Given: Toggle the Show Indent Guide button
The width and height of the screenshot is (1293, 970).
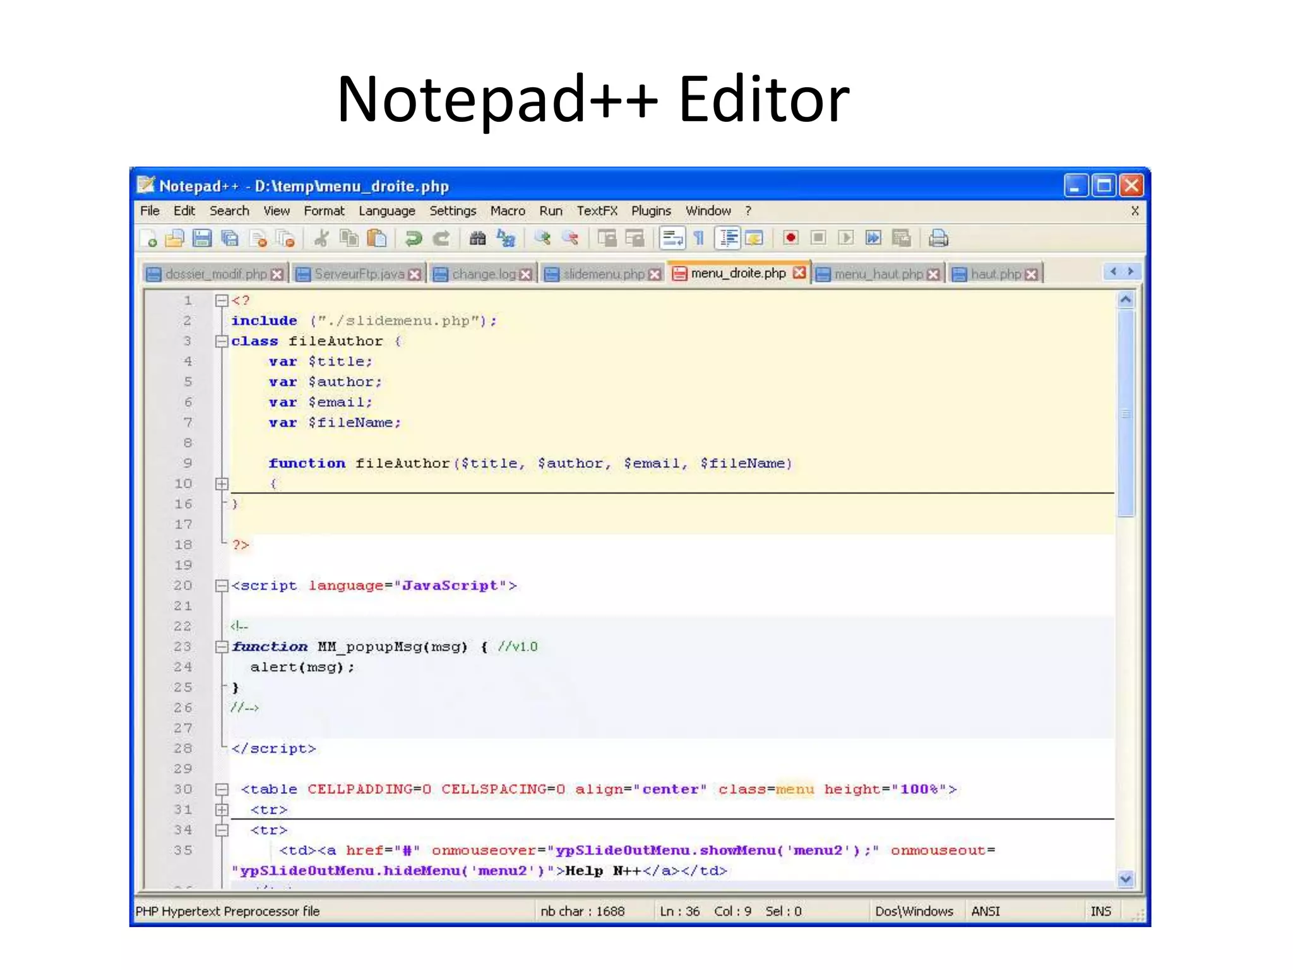Looking at the screenshot, I should pyautogui.click(x=727, y=239).
